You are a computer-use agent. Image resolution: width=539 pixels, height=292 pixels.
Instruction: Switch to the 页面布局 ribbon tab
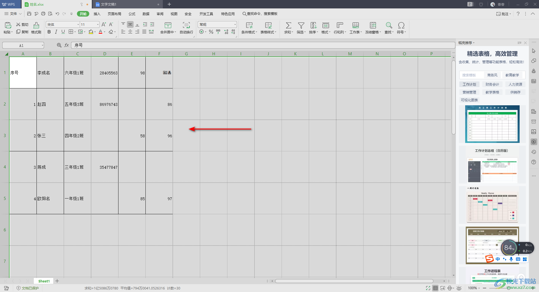click(x=115, y=14)
